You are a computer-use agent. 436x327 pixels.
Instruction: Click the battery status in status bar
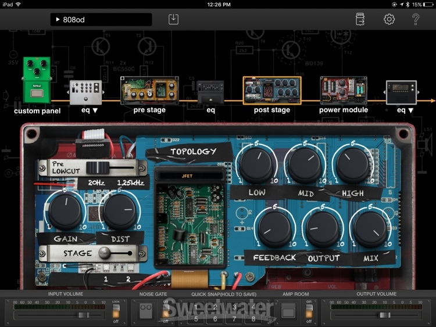click(x=423, y=5)
